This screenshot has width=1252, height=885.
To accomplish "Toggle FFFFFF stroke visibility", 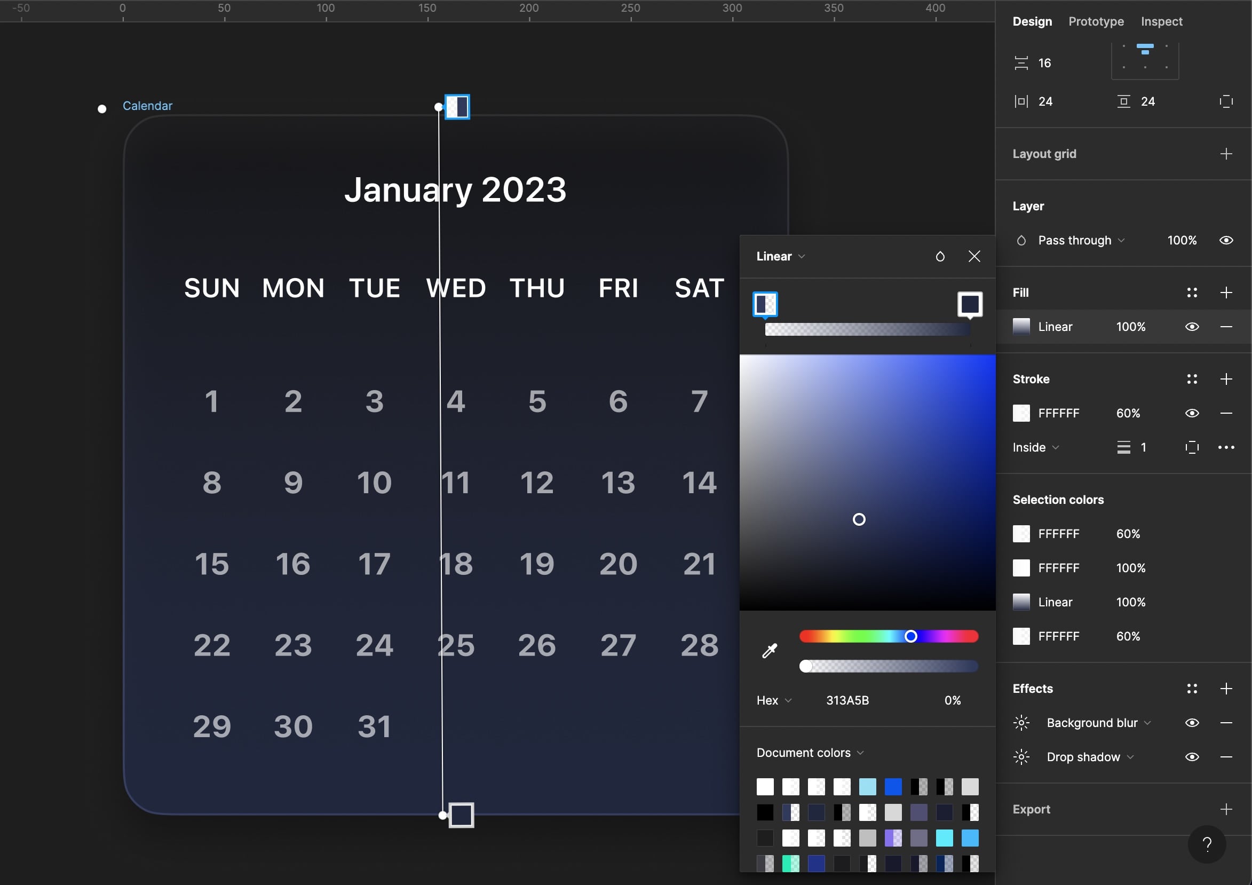I will click(1192, 413).
